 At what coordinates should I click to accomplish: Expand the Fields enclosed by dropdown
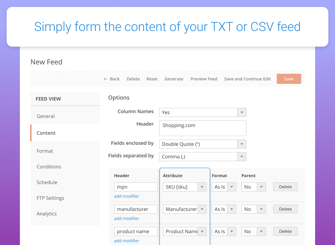coord(241,144)
